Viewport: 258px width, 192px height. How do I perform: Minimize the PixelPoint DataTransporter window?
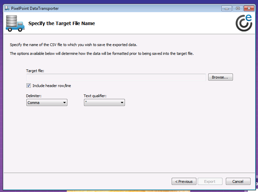(227, 8)
